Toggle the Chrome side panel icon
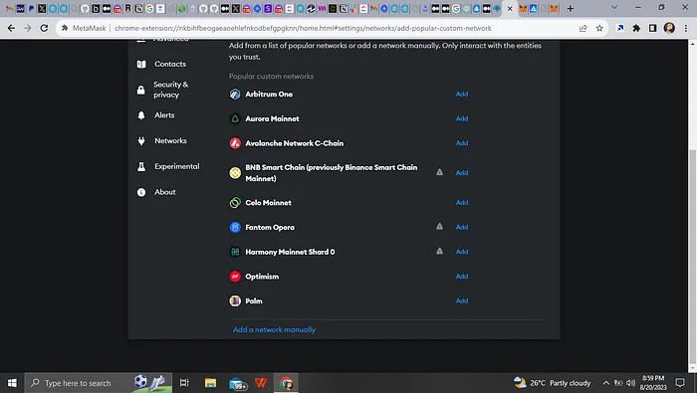Screen dimensions: 697x393 (652, 28)
